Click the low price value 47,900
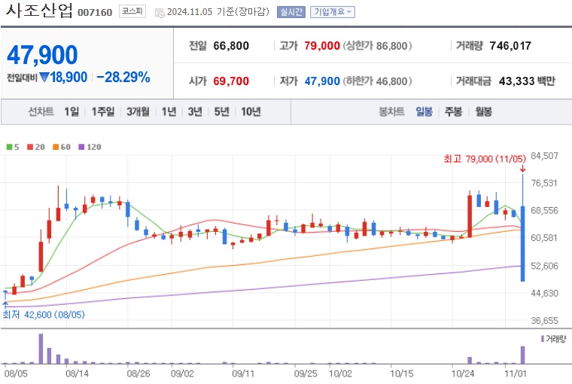The height and width of the screenshot is (384, 572). click(322, 81)
